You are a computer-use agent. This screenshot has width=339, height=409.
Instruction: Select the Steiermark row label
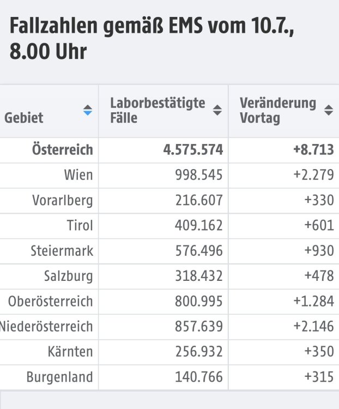(x=62, y=251)
